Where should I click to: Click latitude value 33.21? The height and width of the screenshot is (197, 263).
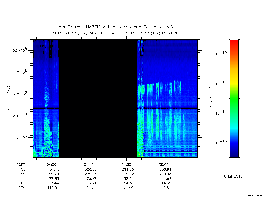click(x=129, y=179)
